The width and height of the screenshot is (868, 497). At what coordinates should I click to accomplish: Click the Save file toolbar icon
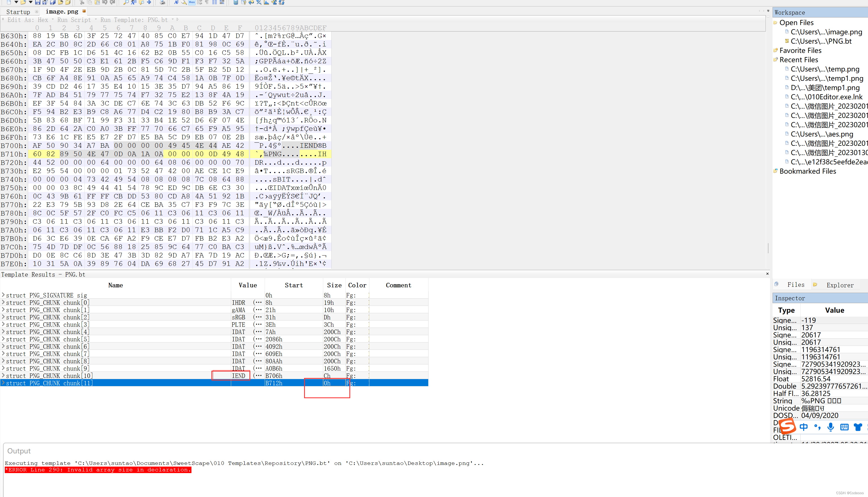pyautogui.click(x=37, y=2)
